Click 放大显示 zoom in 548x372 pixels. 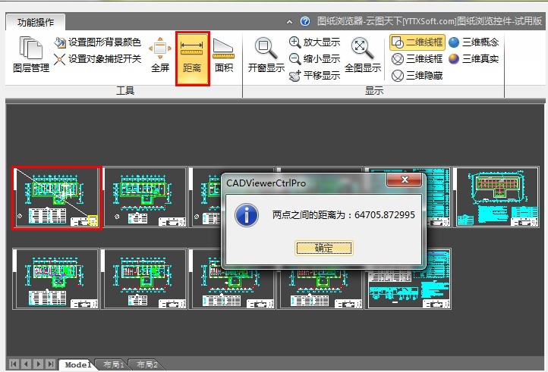click(314, 42)
